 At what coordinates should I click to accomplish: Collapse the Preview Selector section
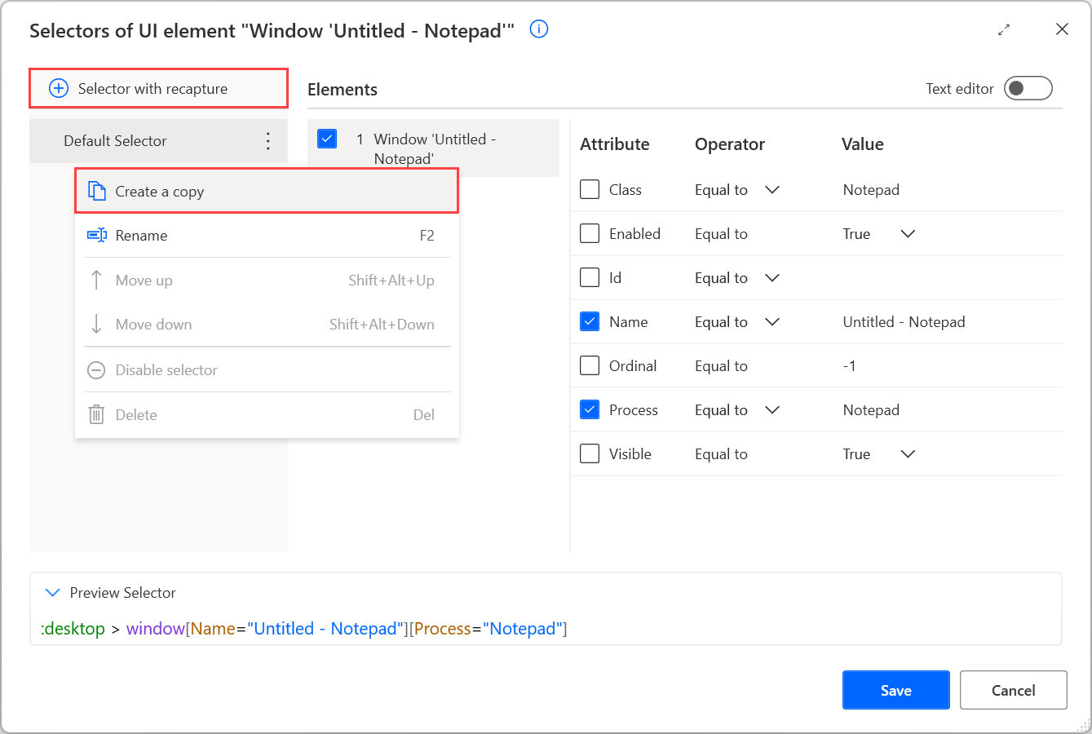[53, 593]
